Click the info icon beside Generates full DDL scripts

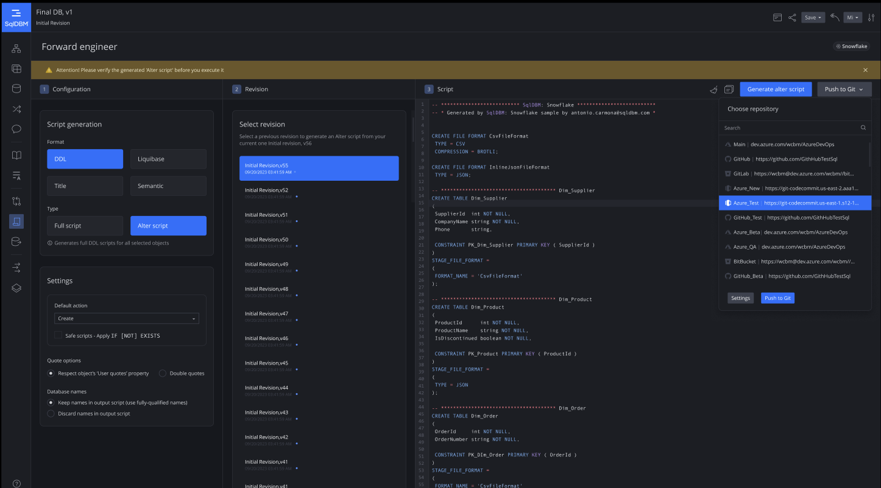[x=49, y=243]
